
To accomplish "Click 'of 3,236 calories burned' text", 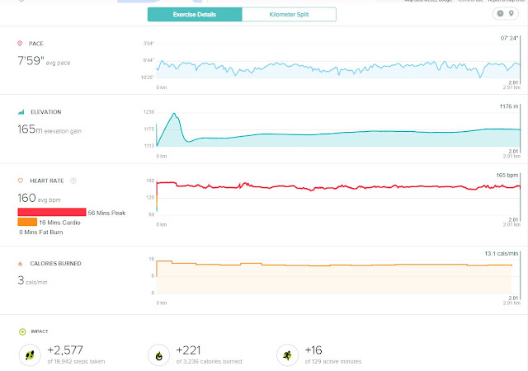I will (209, 362).
